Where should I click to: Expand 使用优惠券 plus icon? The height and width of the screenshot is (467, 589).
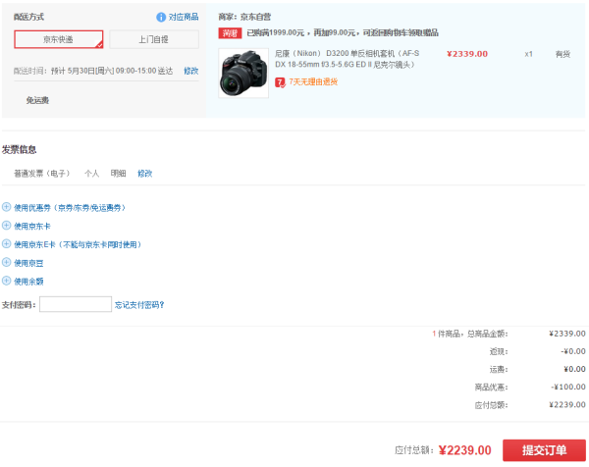(x=7, y=207)
